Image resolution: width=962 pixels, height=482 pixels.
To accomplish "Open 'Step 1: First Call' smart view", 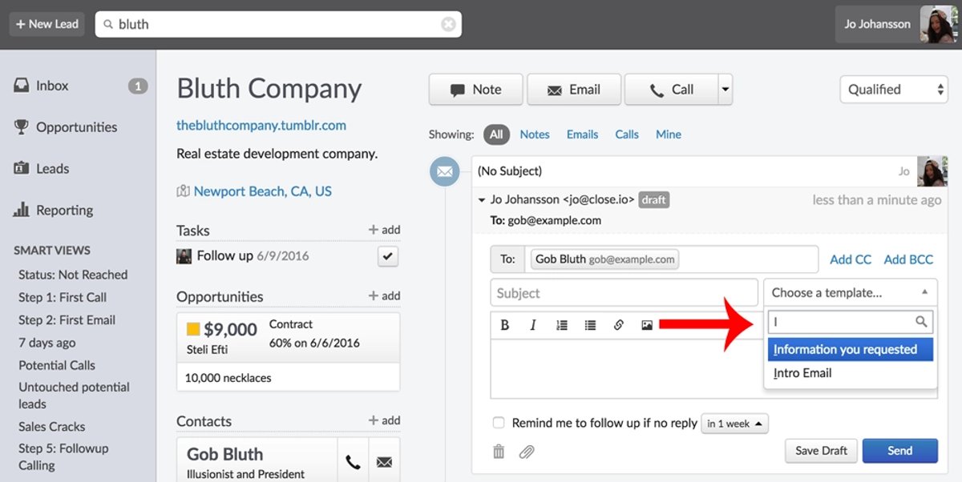I will pos(63,297).
